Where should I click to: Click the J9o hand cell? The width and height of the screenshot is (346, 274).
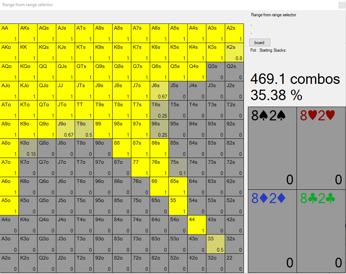[x=66, y=129]
